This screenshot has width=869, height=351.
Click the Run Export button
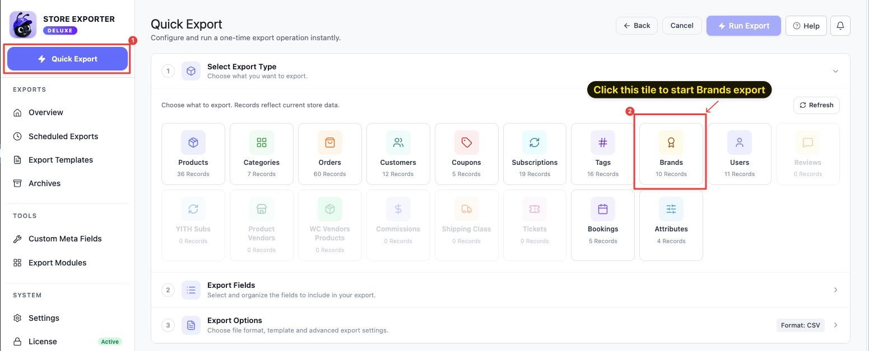pos(743,26)
